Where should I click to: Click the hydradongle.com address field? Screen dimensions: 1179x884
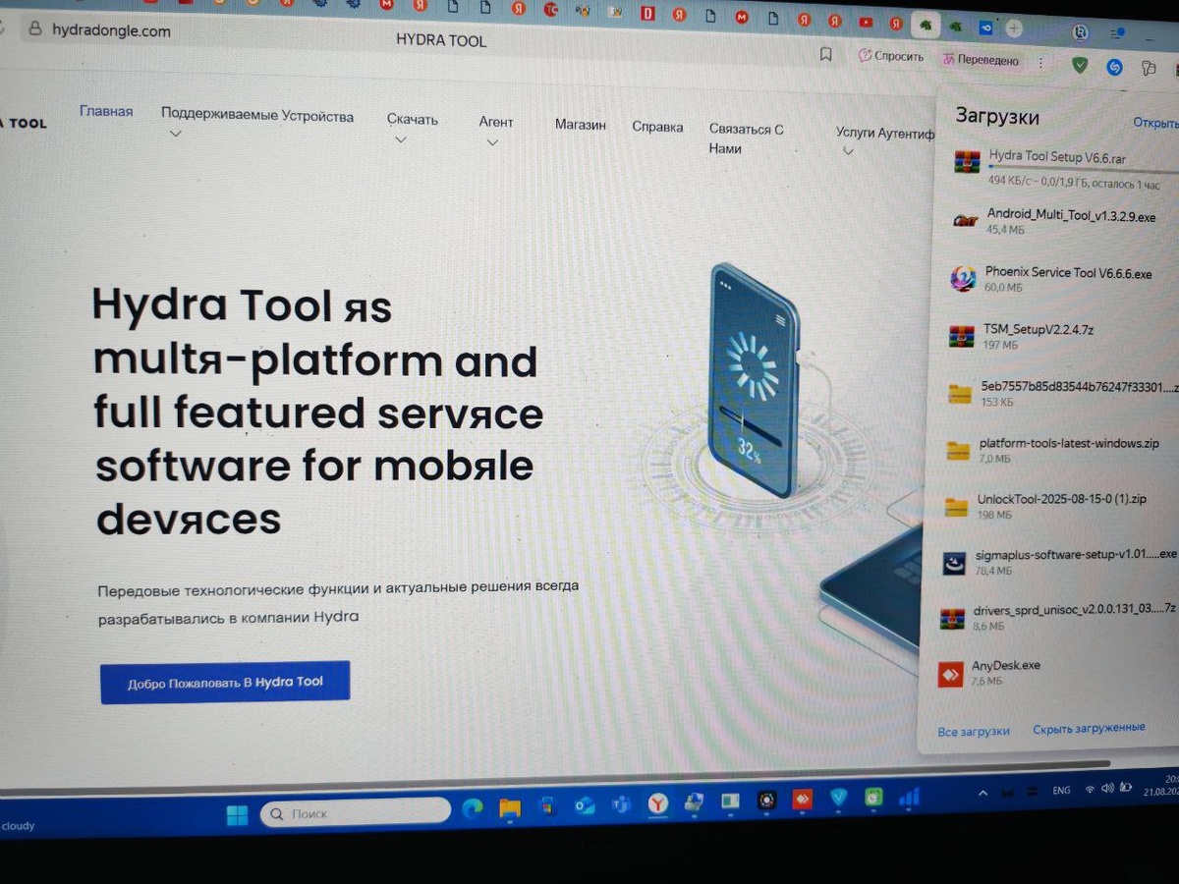[x=111, y=30]
